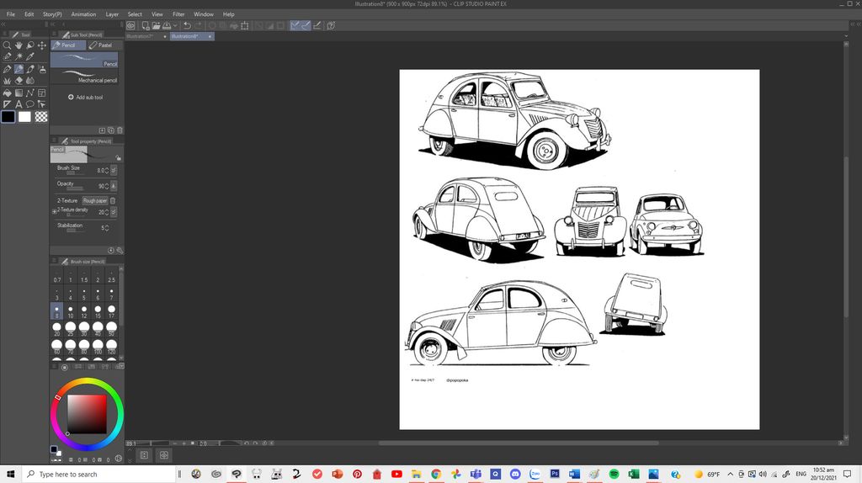The image size is (862, 483).
Task: Open Brush size panel menu icon
Action: [54, 261]
